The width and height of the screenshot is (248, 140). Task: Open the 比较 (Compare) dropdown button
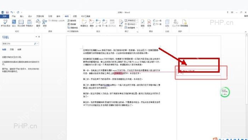pyautogui.click(x=167, y=23)
